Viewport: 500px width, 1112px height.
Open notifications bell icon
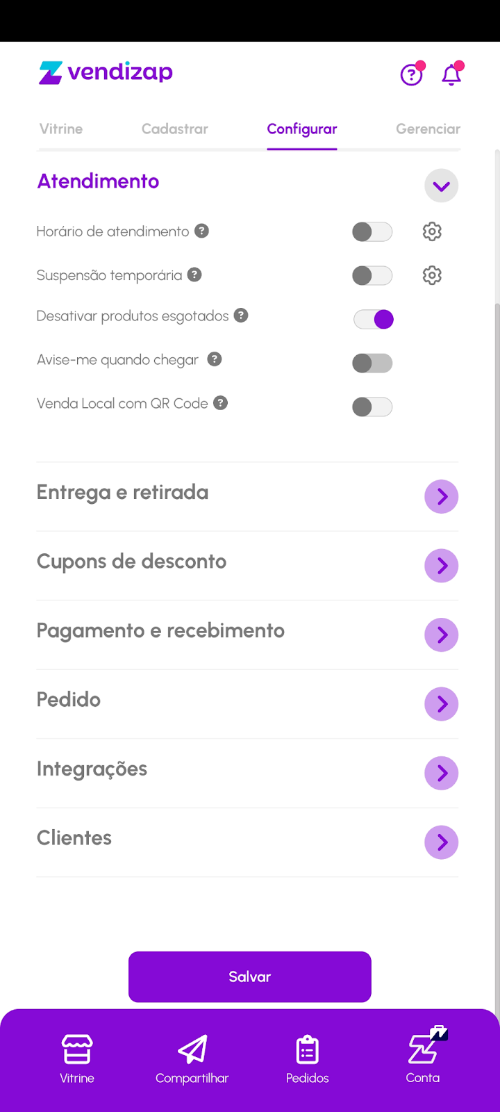click(x=451, y=74)
